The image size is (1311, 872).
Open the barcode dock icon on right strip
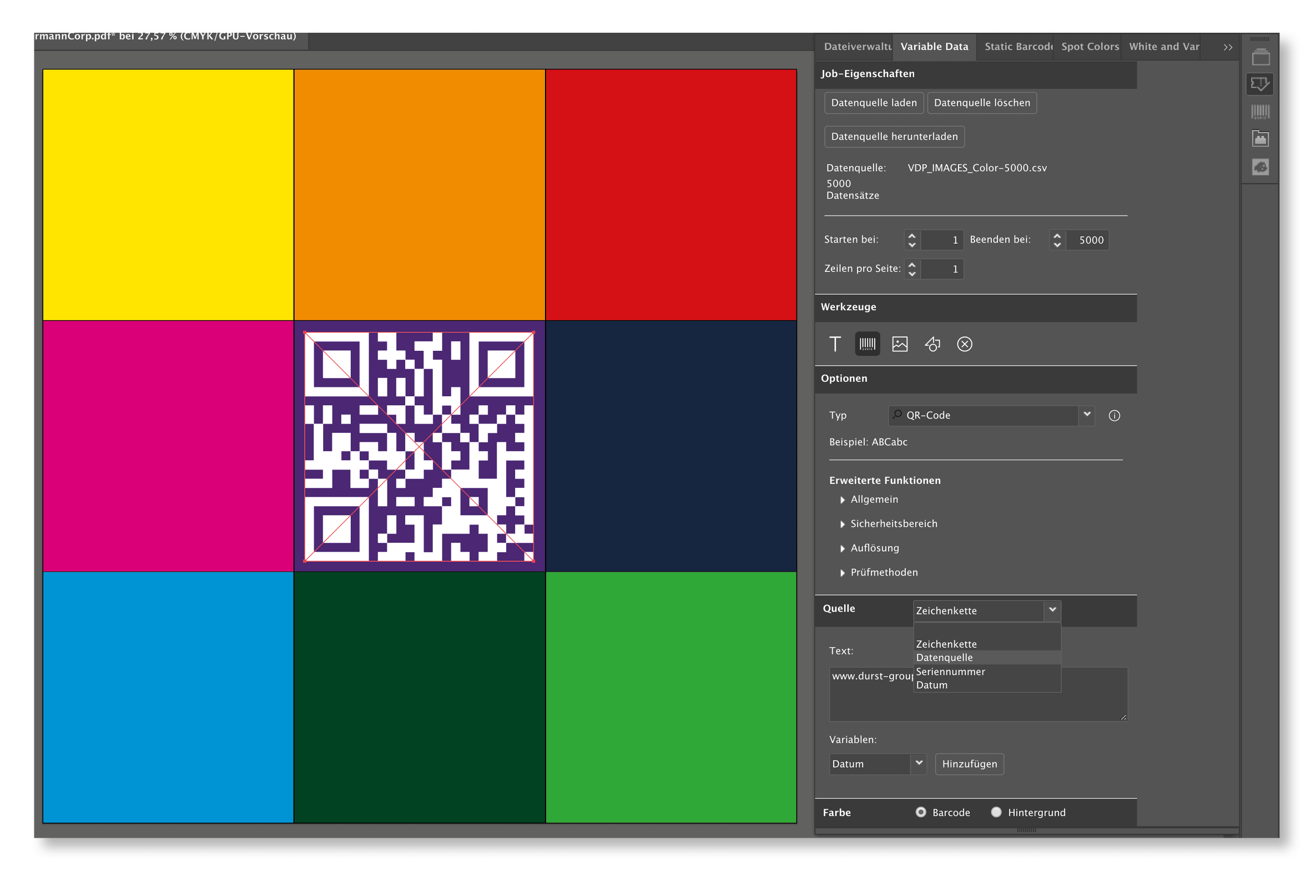pos(1260,111)
